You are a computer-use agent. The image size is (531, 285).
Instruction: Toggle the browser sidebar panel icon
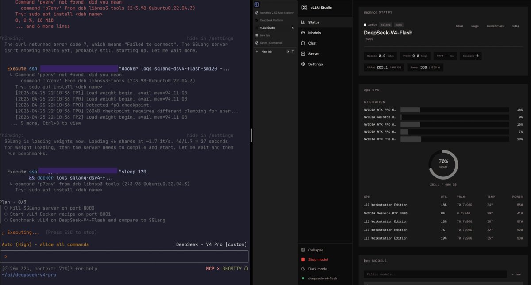[x=257, y=4]
